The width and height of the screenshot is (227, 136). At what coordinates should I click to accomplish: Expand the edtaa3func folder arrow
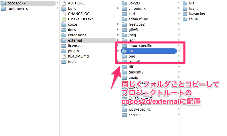point(179,19)
